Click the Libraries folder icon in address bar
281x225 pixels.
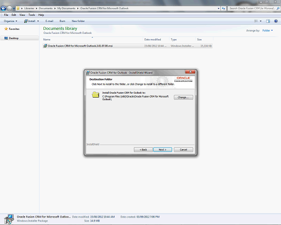[x=18, y=8]
